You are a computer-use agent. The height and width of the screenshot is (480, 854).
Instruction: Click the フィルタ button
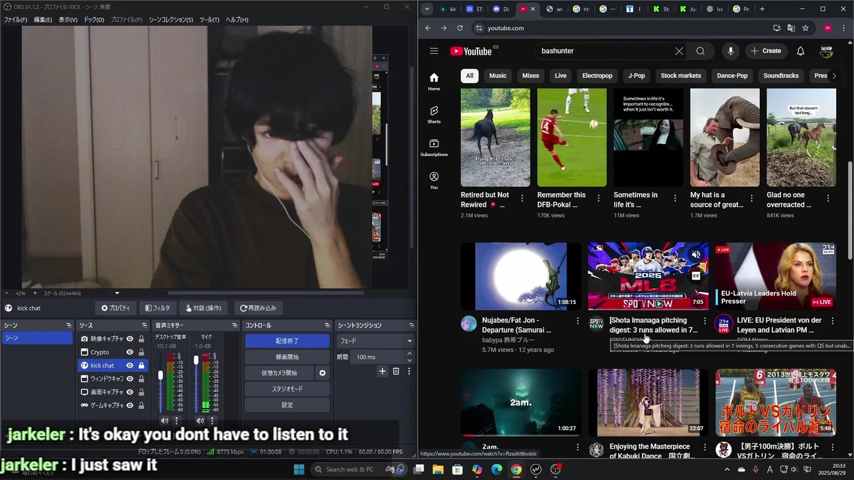coord(157,308)
